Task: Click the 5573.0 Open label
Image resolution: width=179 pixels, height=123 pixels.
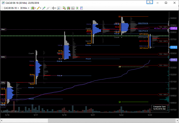Action: tap(143, 37)
